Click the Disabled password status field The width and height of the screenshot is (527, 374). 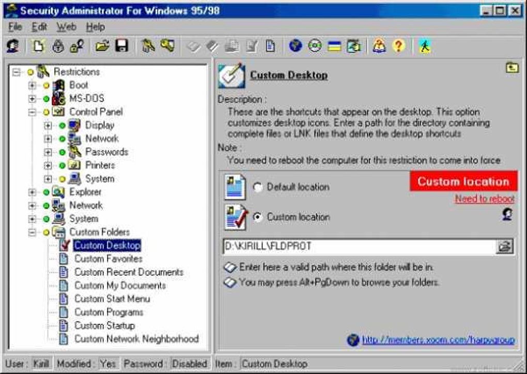pyautogui.click(x=189, y=364)
